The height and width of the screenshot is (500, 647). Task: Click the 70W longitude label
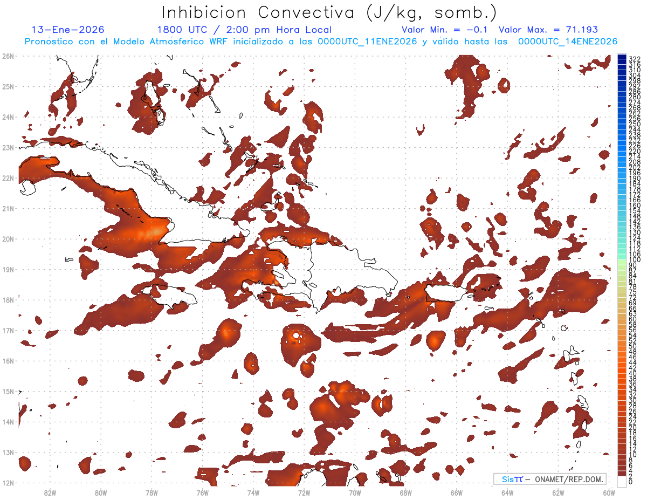[x=355, y=492]
